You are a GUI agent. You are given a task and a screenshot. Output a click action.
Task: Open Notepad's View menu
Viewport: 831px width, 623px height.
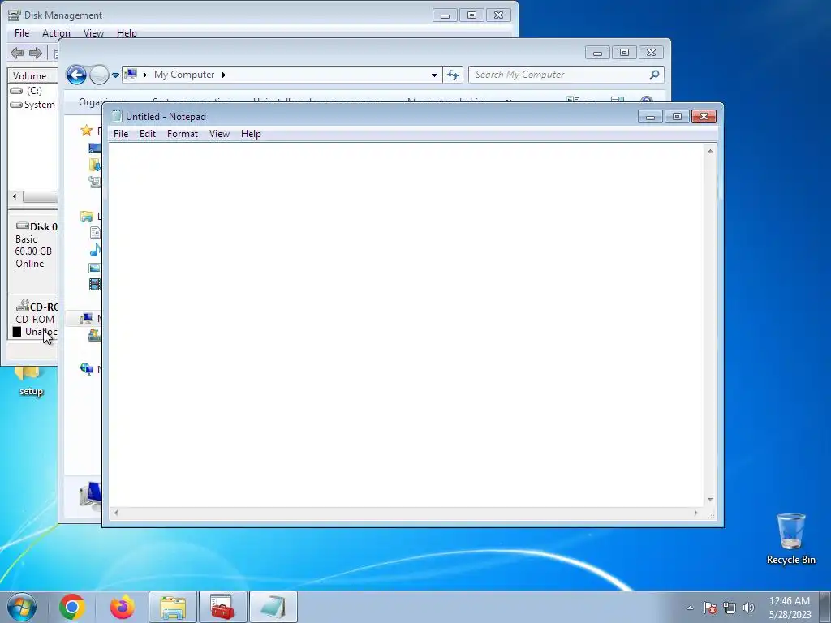click(219, 134)
